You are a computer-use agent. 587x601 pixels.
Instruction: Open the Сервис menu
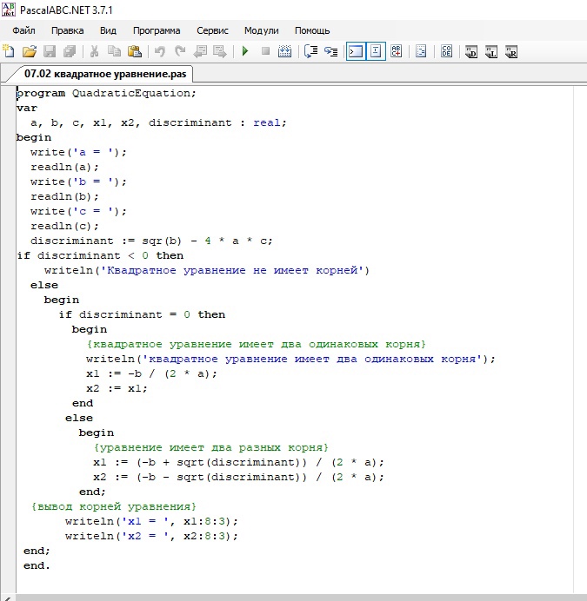click(213, 30)
